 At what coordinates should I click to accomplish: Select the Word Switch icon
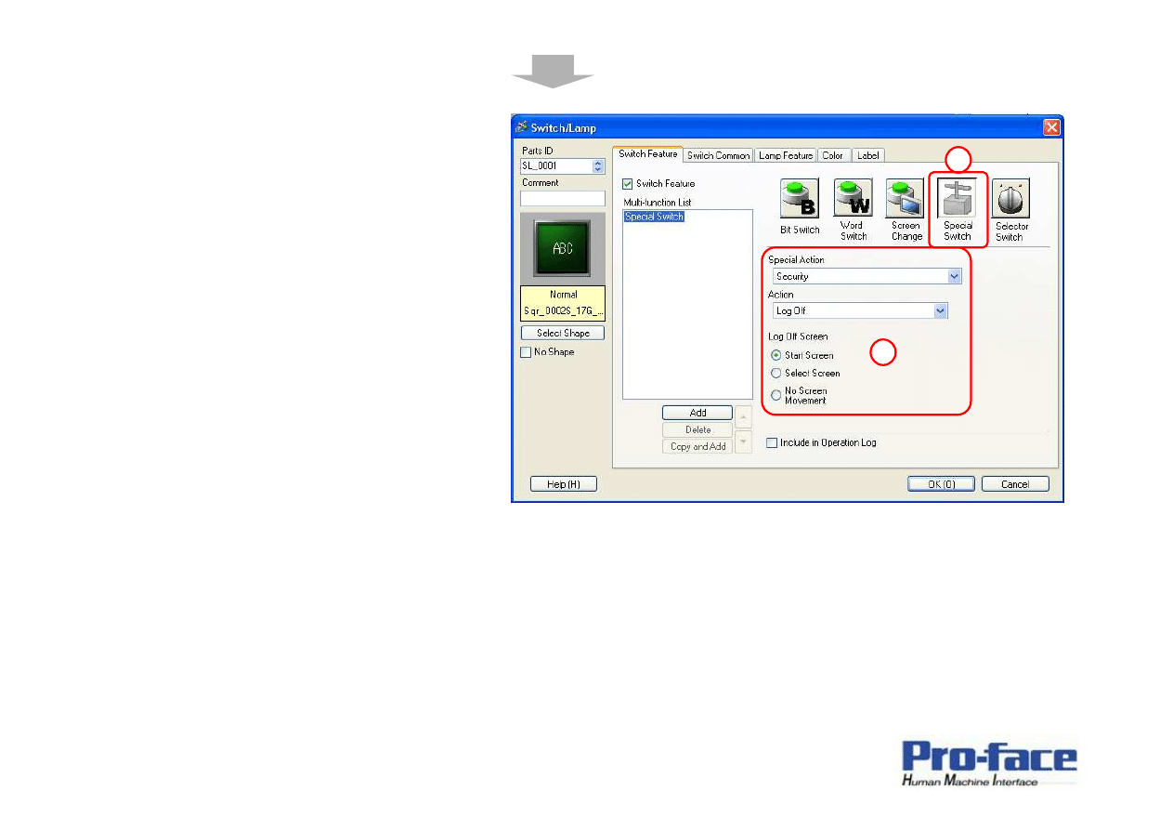point(853,198)
